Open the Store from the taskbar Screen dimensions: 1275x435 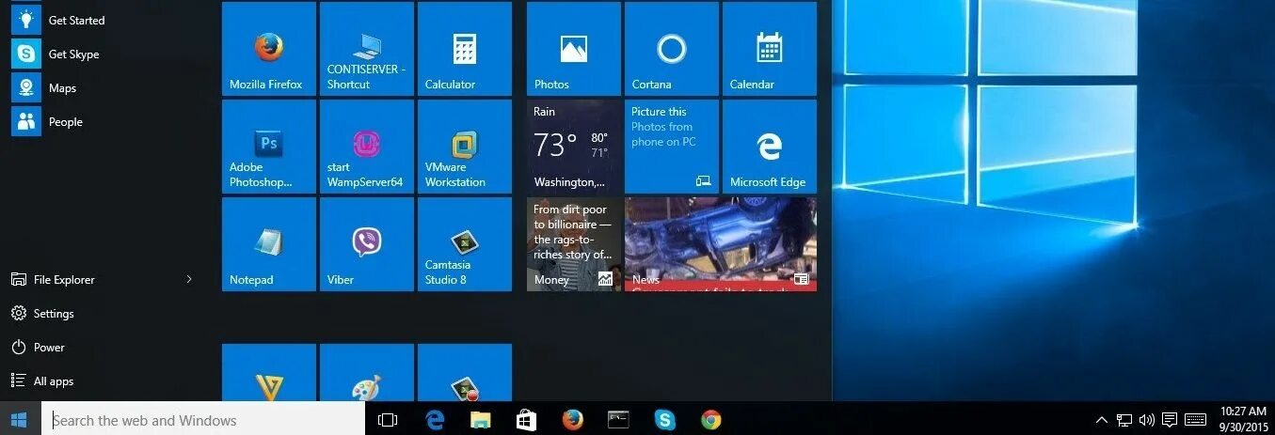click(527, 420)
